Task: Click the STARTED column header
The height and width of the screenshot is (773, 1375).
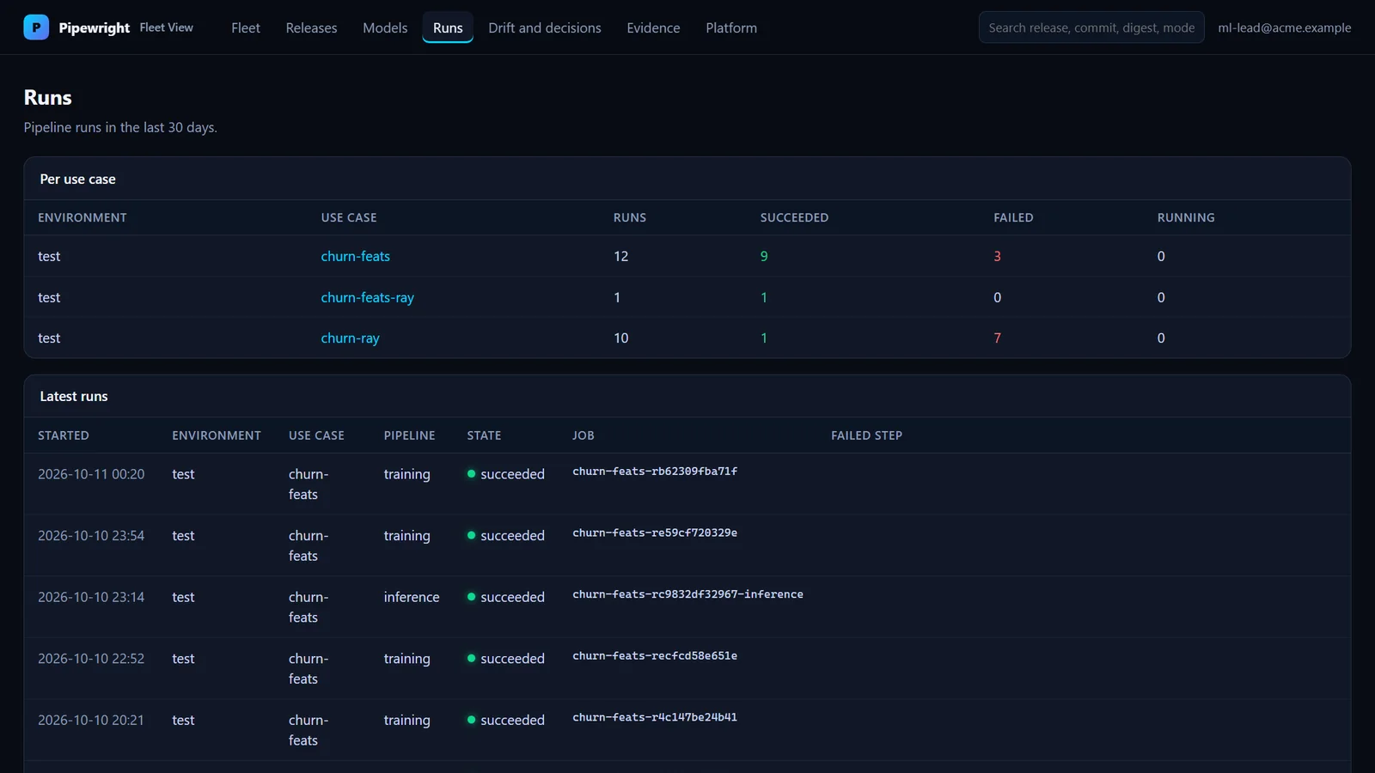Action: tap(64, 435)
